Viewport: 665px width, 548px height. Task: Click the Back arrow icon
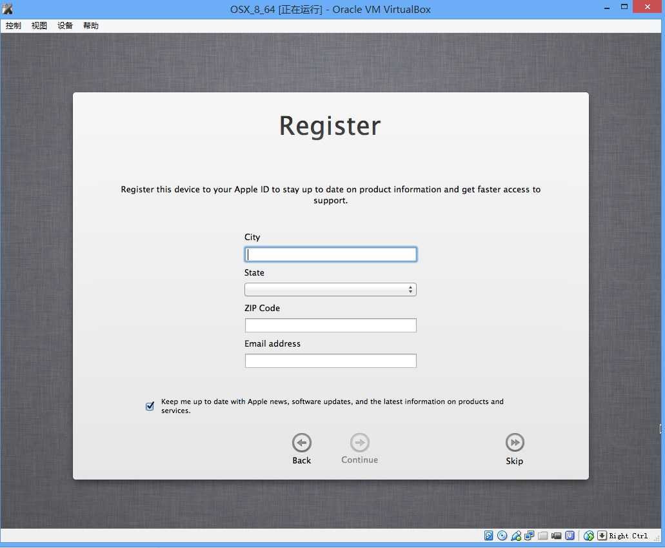pyautogui.click(x=302, y=443)
